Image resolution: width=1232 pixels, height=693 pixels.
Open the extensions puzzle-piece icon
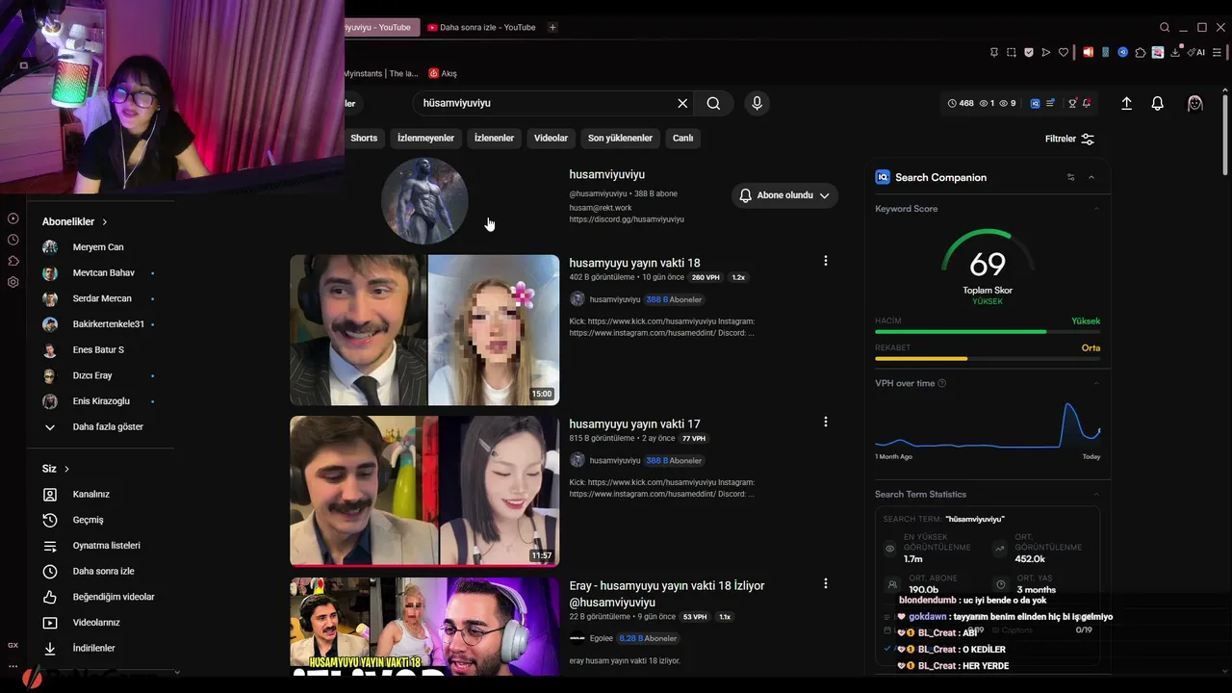point(1141,52)
